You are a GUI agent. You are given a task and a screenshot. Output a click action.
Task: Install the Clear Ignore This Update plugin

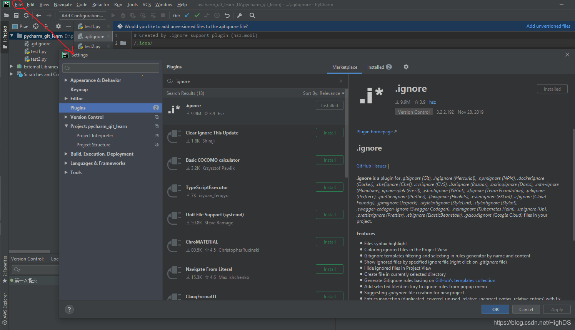(x=330, y=133)
